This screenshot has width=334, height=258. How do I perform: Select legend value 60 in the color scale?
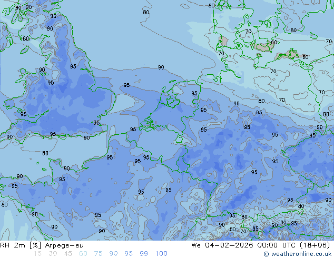[x=83, y=254]
